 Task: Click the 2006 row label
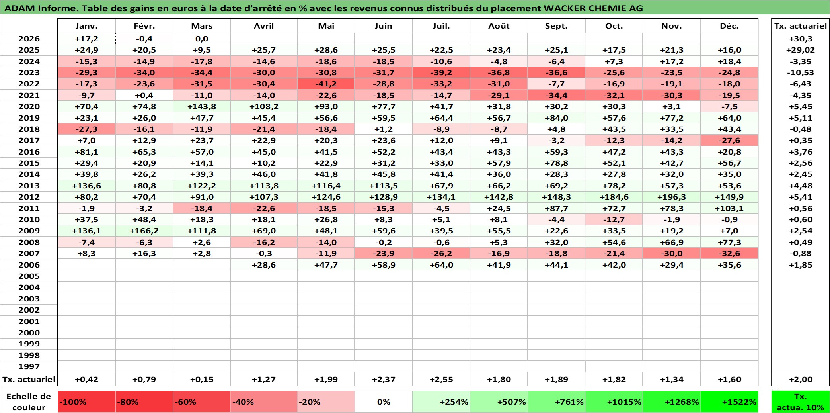click(x=29, y=265)
